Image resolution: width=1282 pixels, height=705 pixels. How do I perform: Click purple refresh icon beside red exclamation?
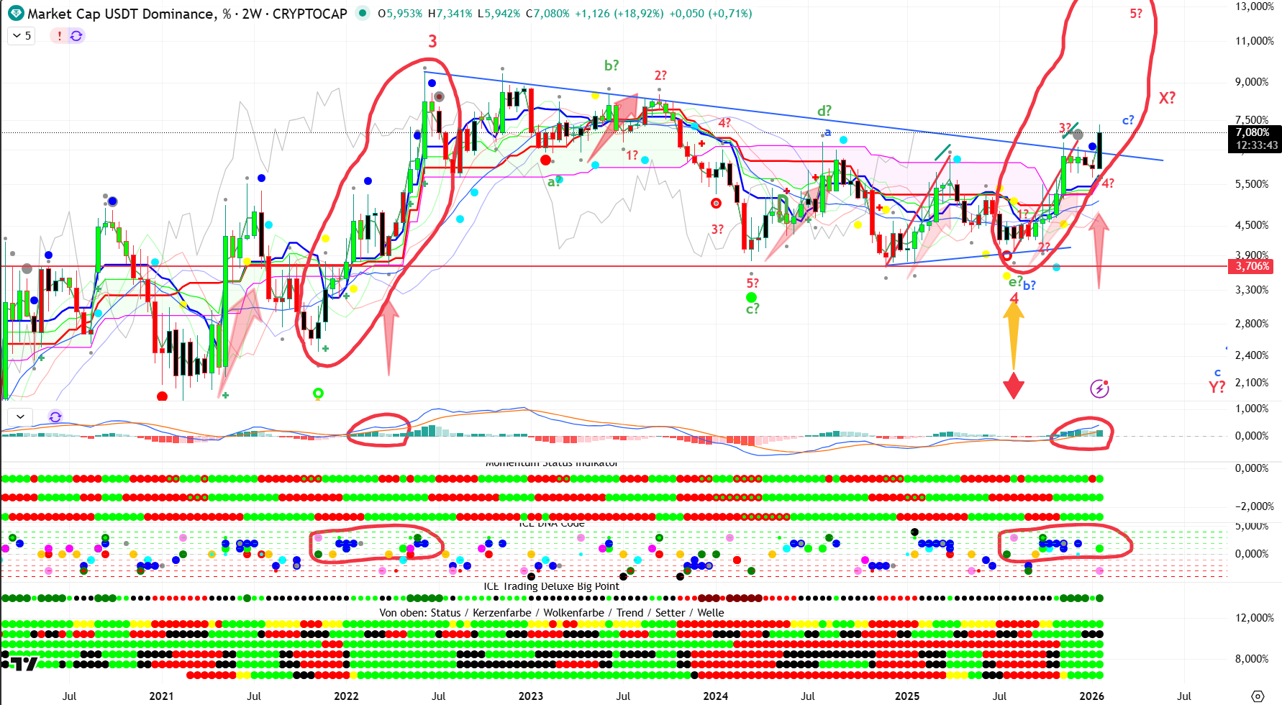pos(76,35)
